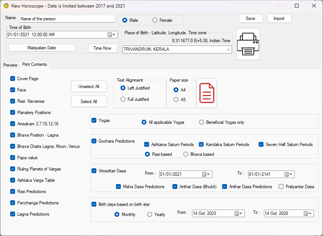Open Vimsottari Dasa To date calendar icon
The height and width of the screenshot is (236, 323).
click(288, 174)
